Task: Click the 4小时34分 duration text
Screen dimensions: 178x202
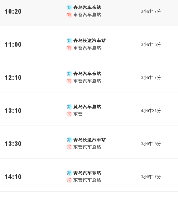Action: 151,111
